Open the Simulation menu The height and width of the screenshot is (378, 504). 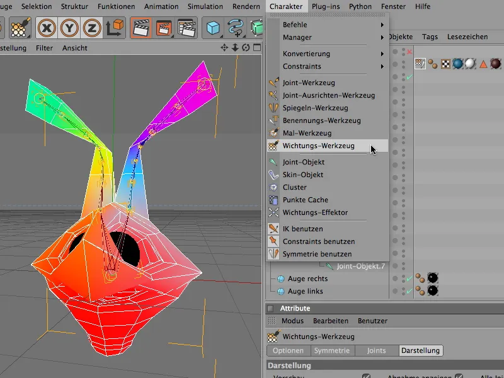(205, 6)
